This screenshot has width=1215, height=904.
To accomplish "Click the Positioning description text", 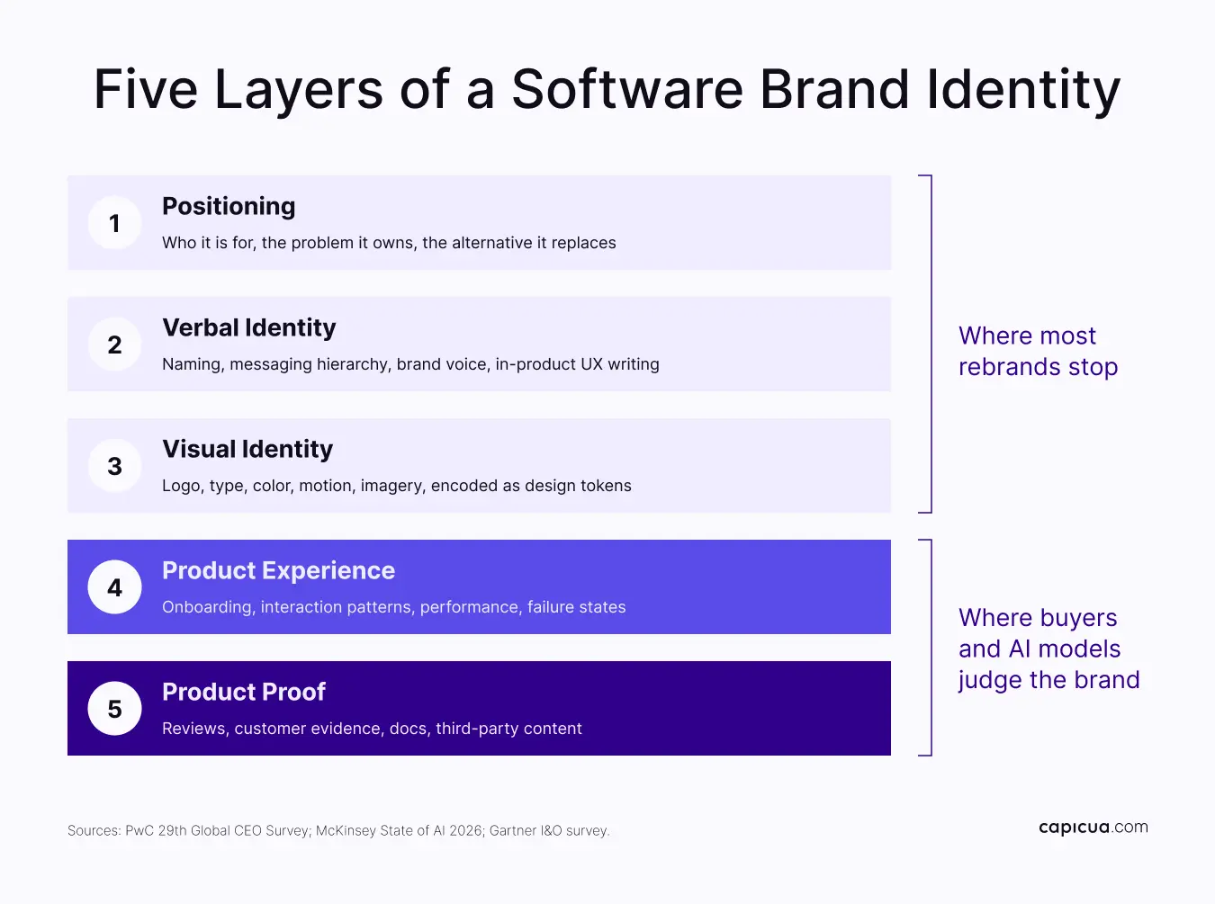I will [389, 243].
